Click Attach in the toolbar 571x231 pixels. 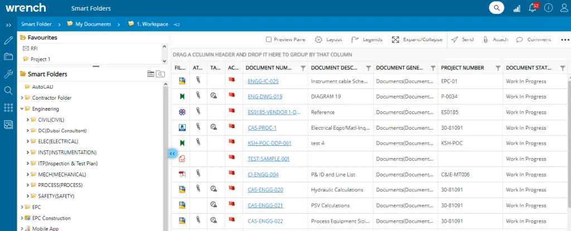point(496,40)
